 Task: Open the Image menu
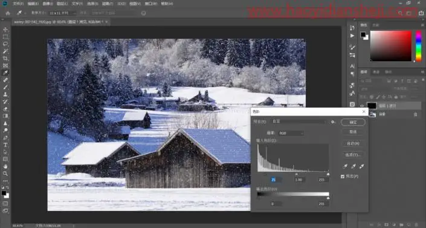(48, 4)
